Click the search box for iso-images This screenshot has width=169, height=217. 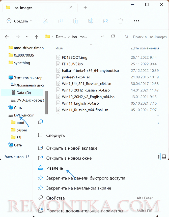(x=146, y=37)
